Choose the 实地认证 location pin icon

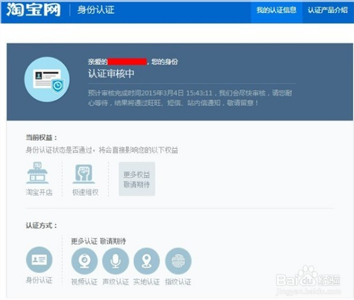[147, 261]
